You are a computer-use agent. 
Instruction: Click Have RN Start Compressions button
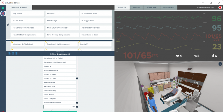coord(28,35)
